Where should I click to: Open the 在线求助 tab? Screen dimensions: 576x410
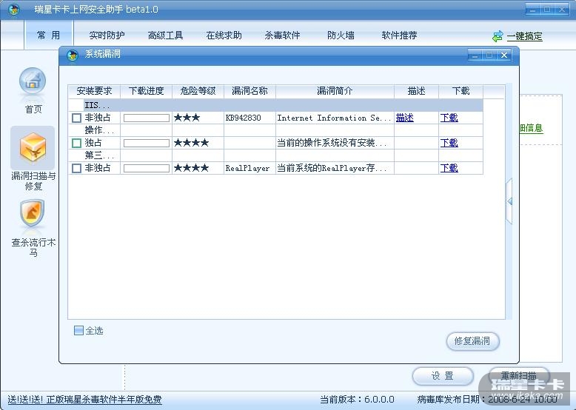click(x=224, y=36)
